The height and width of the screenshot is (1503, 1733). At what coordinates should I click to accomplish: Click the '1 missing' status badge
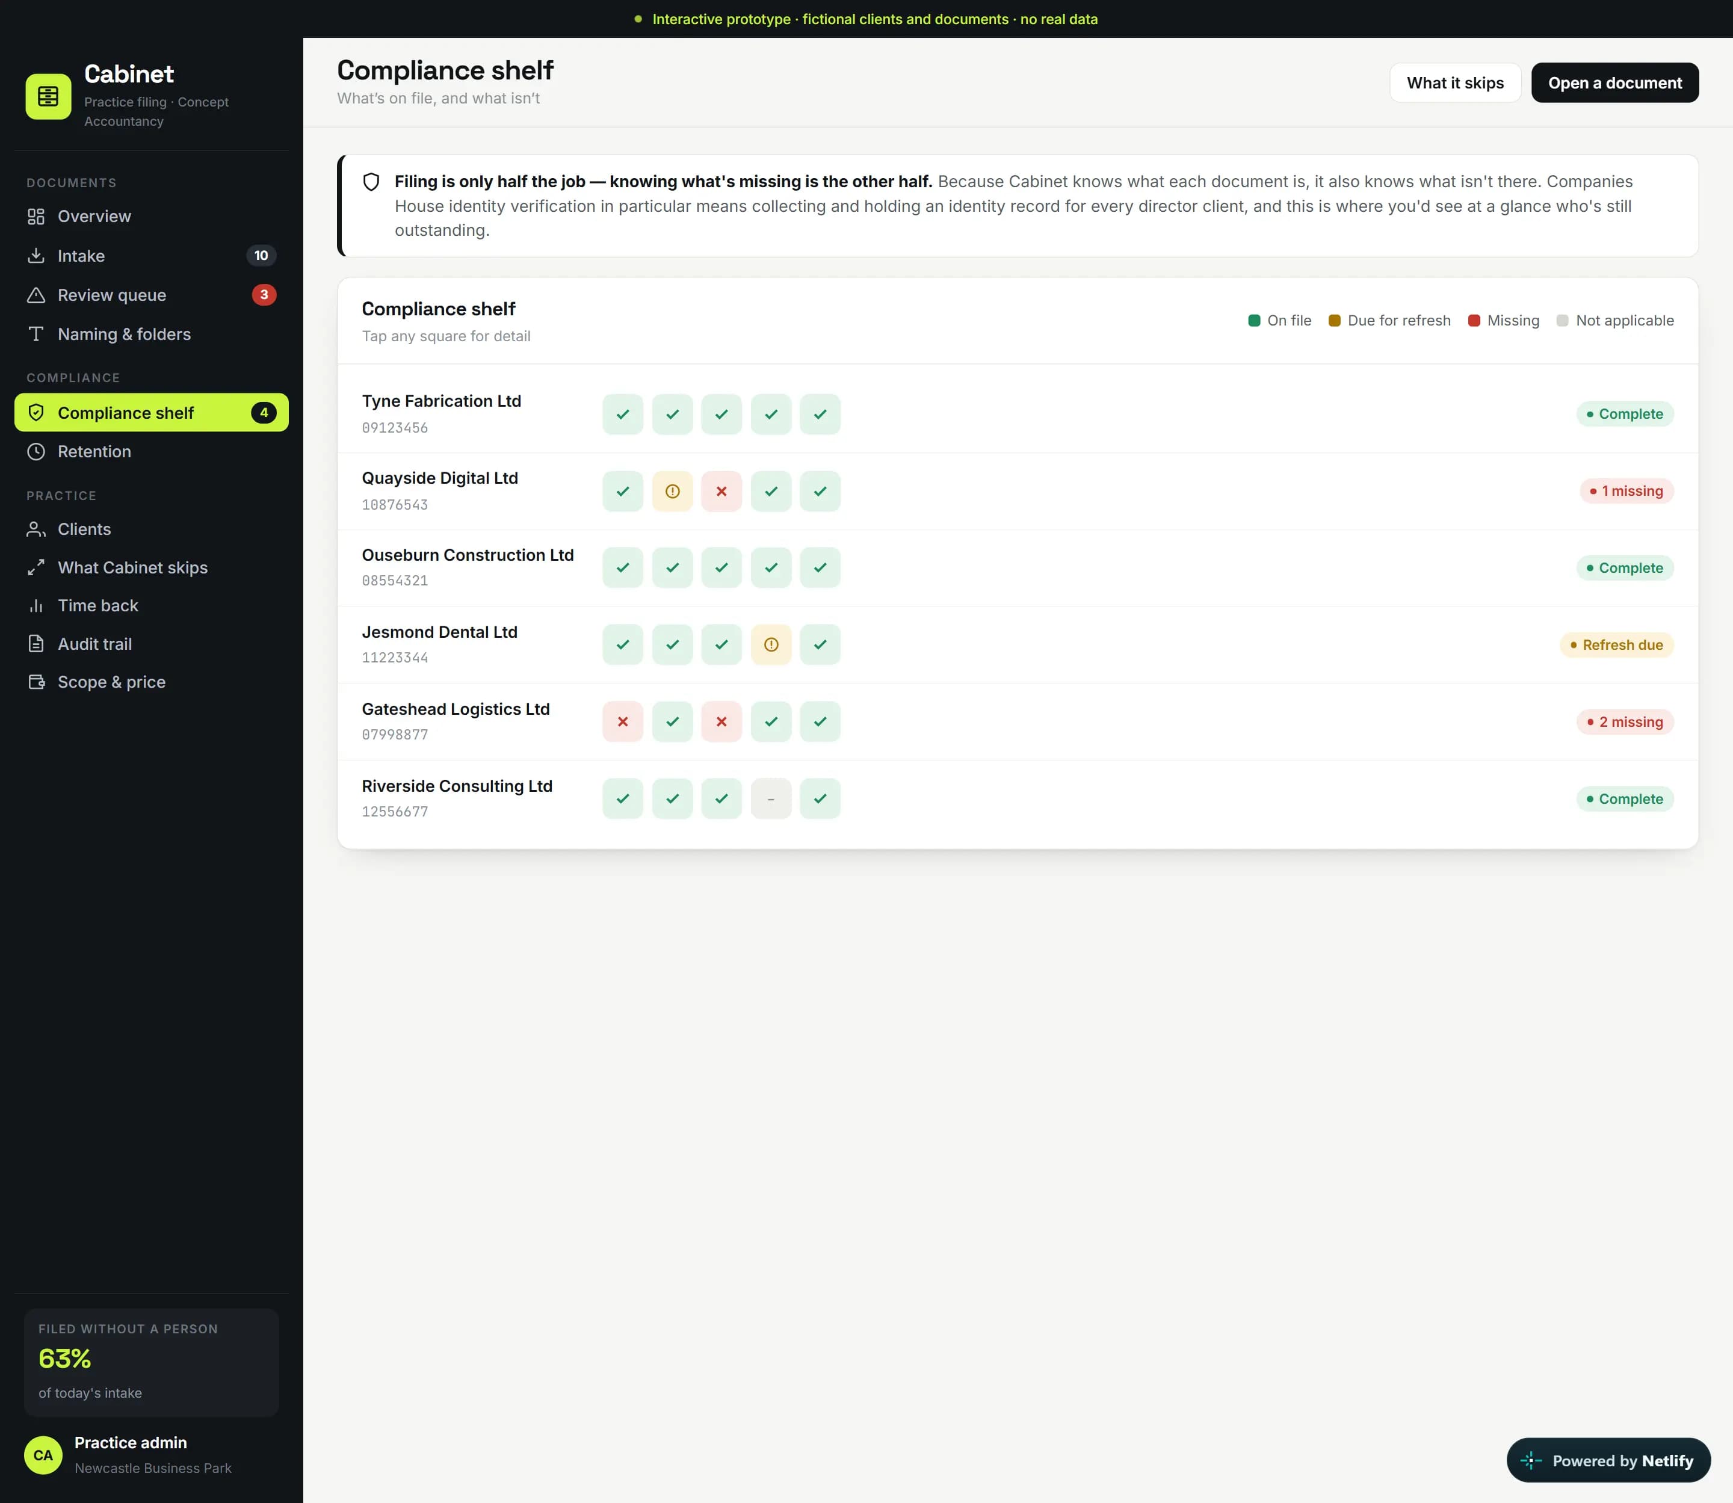pos(1626,492)
